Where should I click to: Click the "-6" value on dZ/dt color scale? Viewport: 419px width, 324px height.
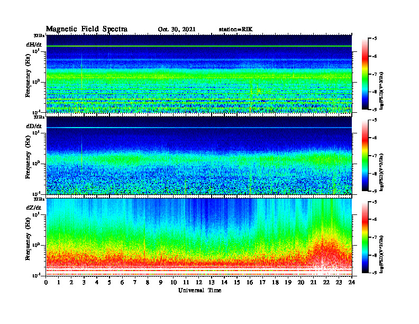[375, 220]
